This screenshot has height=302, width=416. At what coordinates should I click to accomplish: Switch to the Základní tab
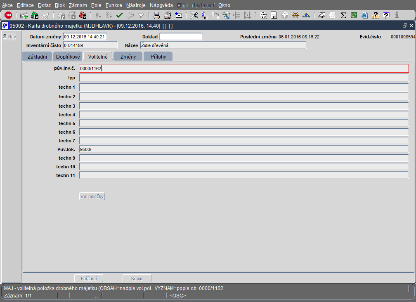38,57
